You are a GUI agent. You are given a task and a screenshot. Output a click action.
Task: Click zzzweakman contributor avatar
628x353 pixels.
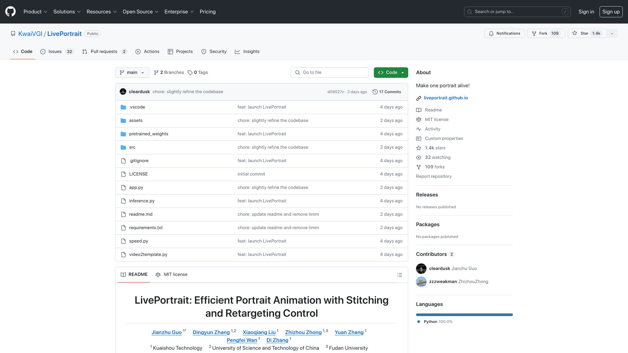click(x=421, y=282)
